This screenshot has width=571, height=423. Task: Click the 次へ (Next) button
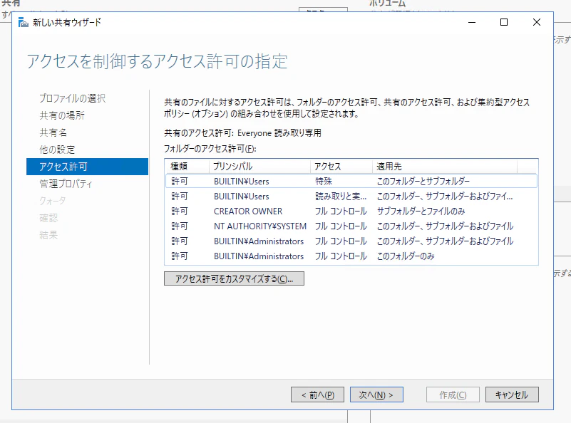(x=376, y=395)
